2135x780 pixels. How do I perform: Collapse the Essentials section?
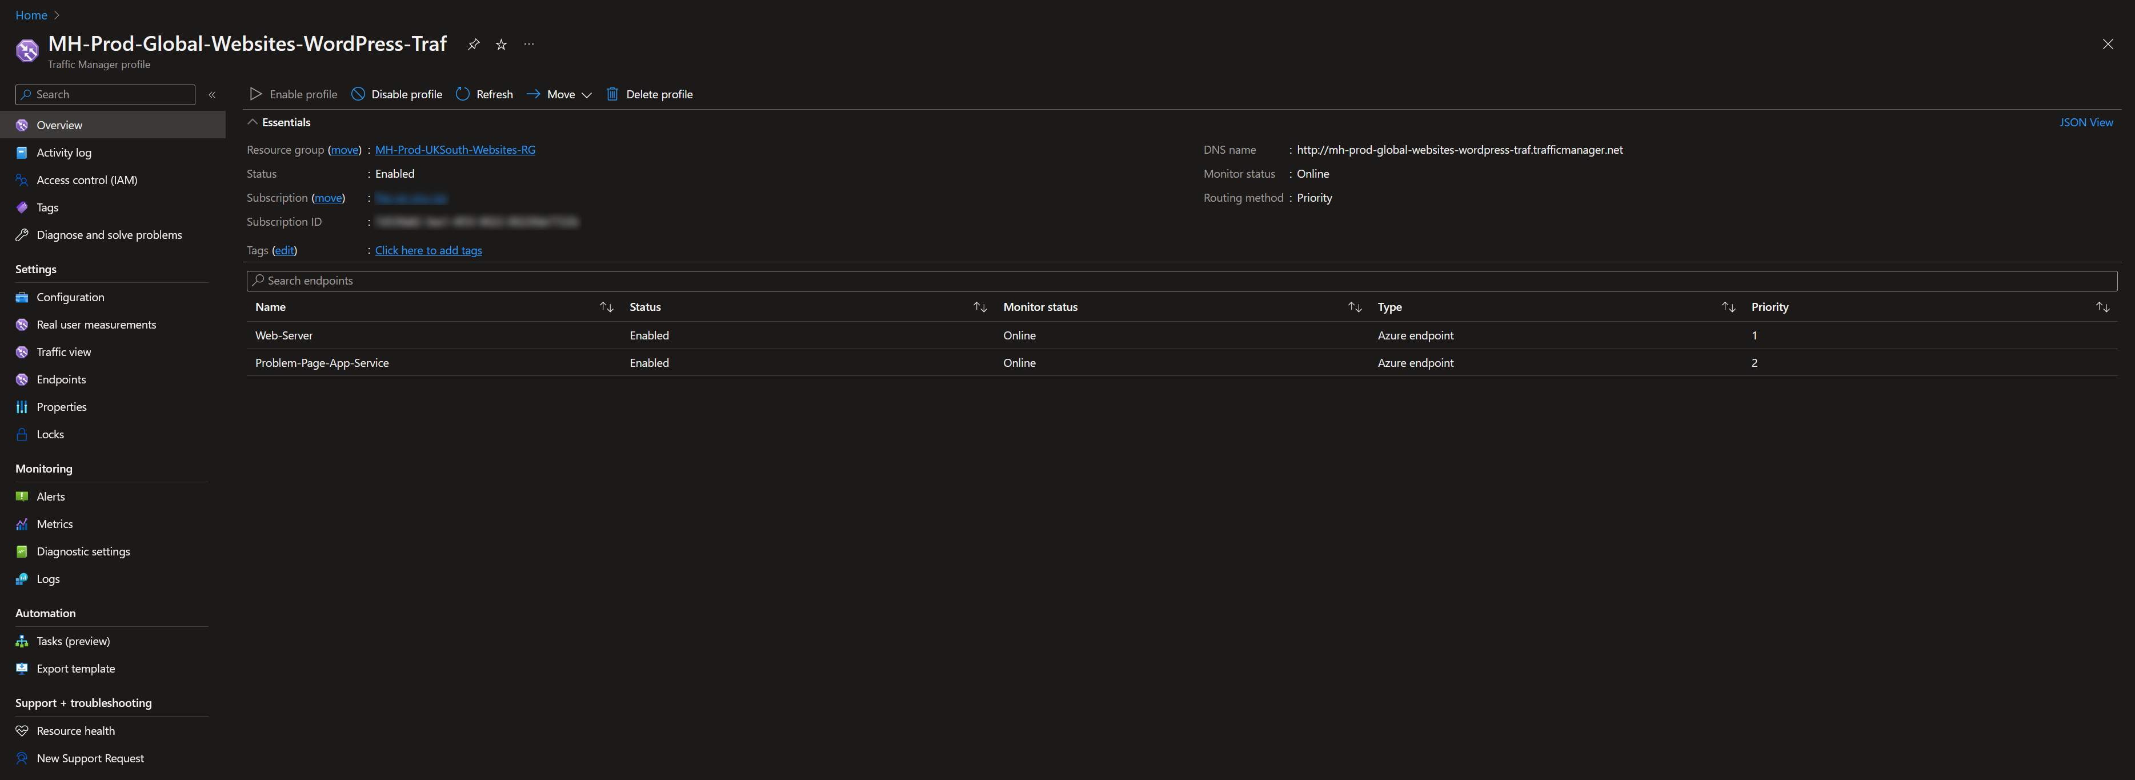coord(254,122)
